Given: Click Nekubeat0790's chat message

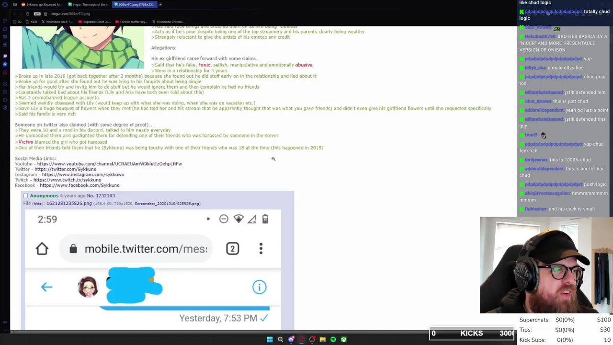Looking at the screenshot, I should tap(563, 43).
